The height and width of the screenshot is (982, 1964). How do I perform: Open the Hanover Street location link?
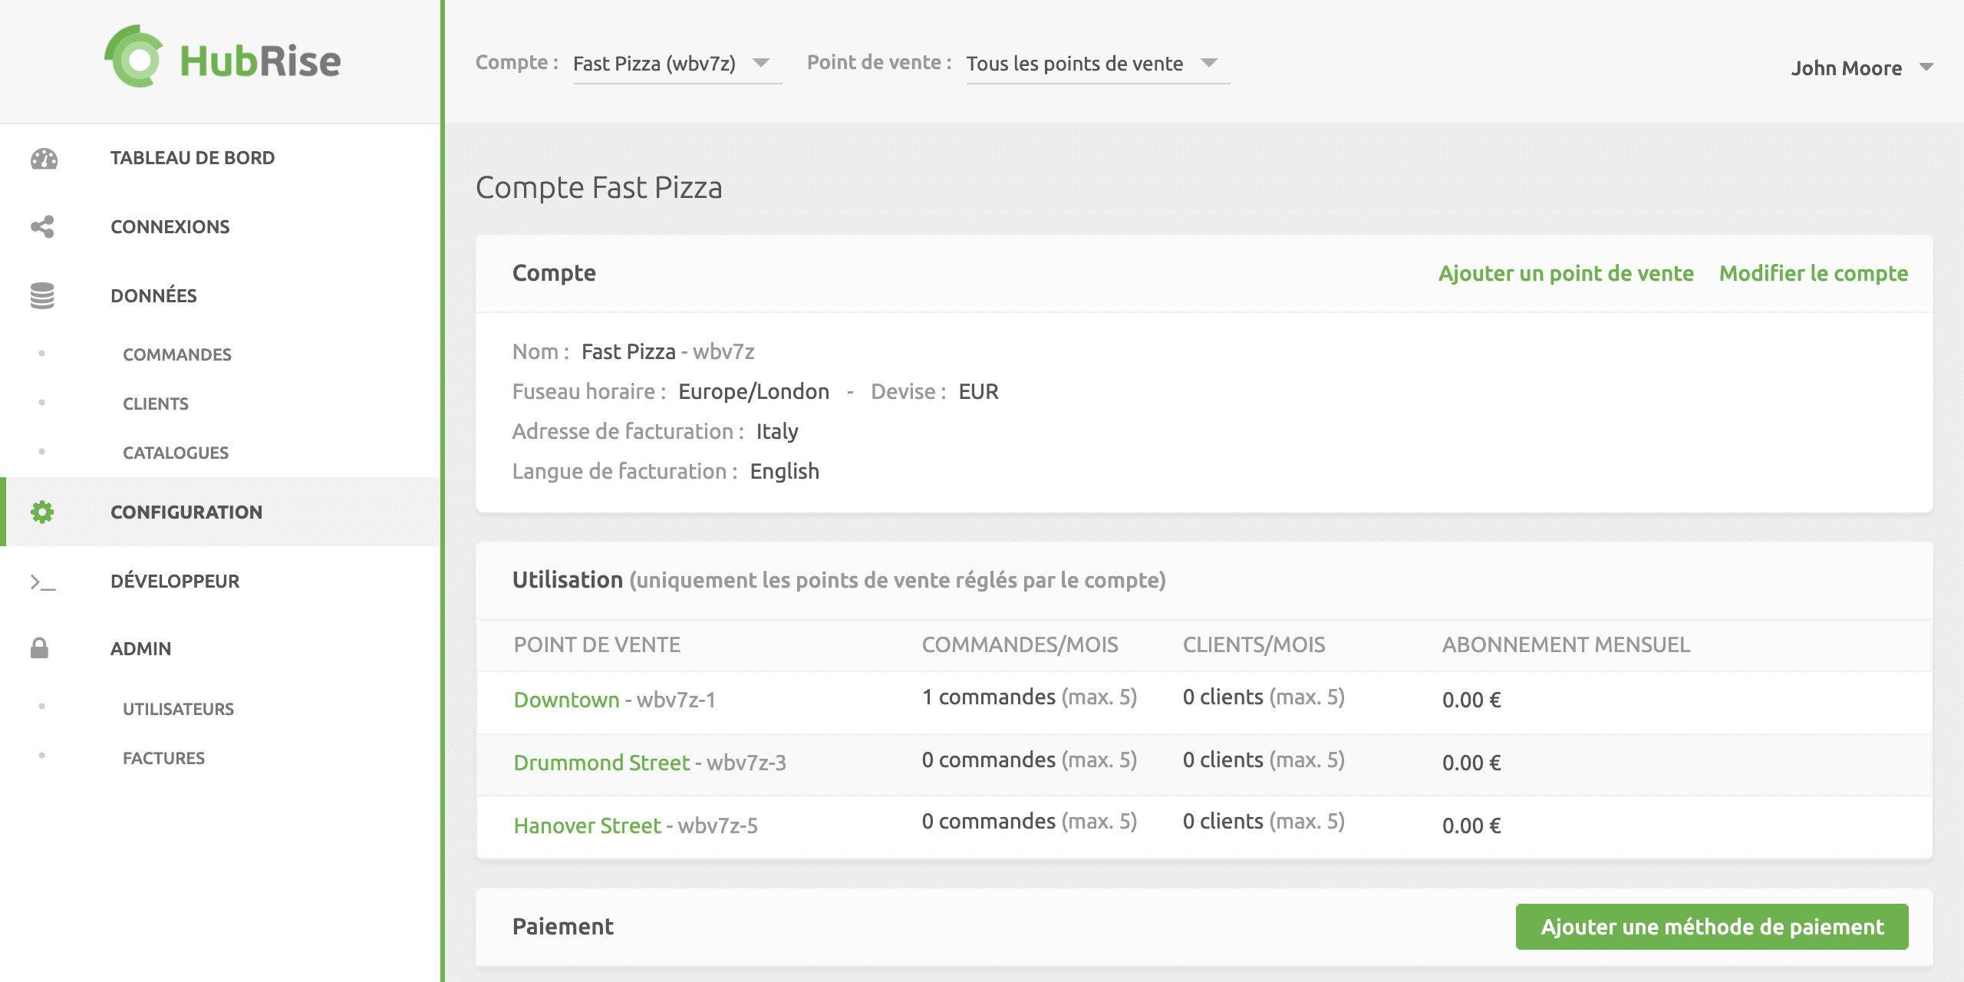click(587, 825)
